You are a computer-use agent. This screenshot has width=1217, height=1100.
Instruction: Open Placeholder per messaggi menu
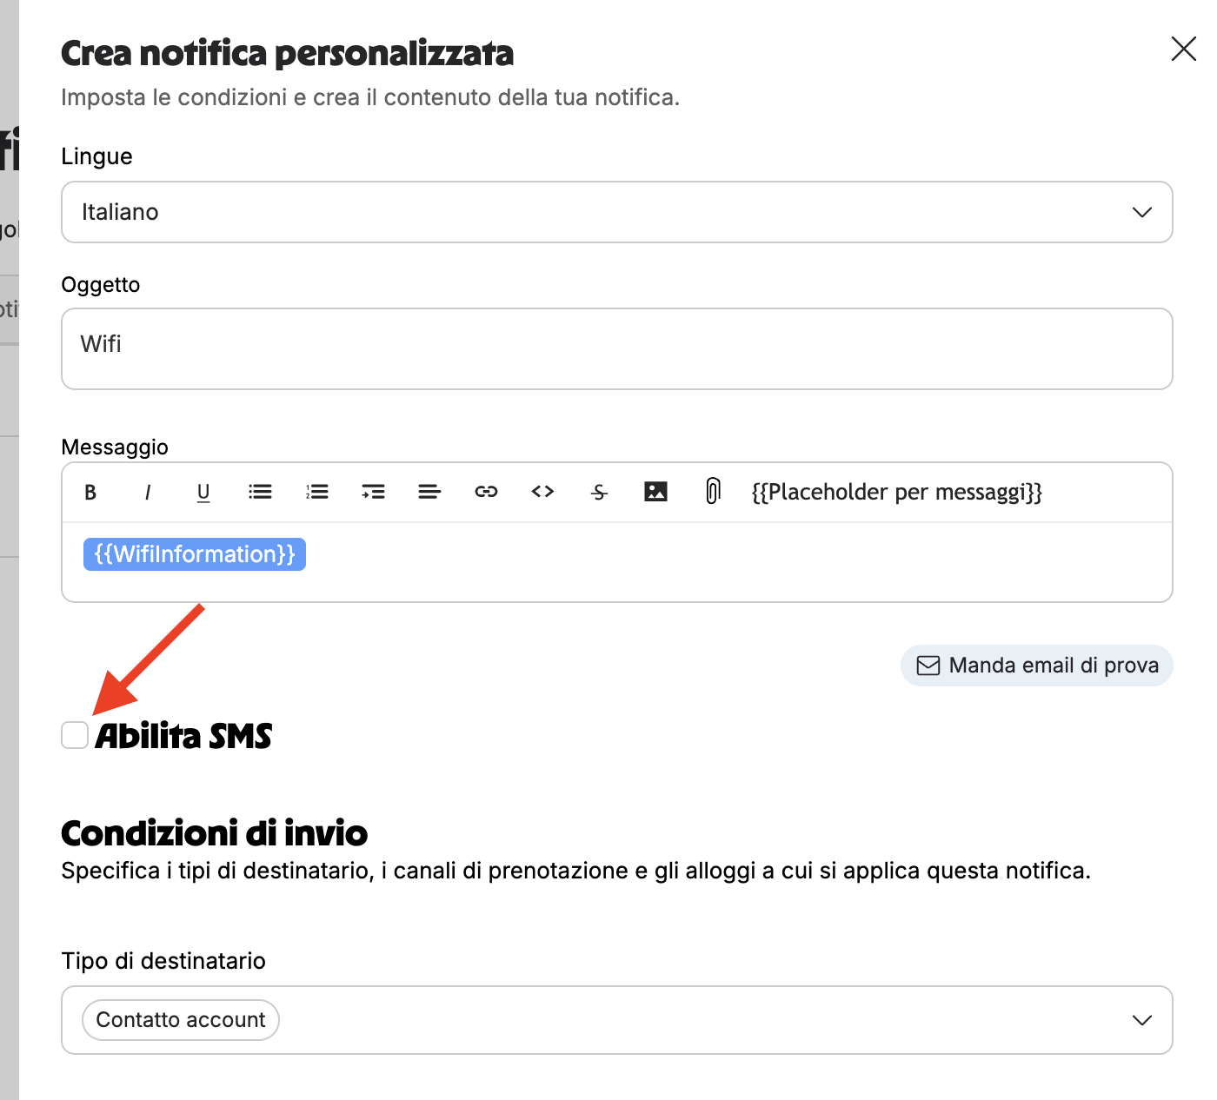pos(896,492)
